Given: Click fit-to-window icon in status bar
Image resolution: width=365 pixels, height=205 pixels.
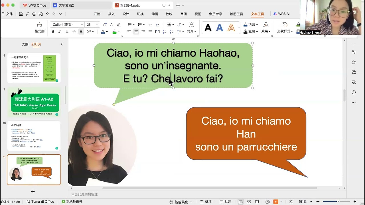Looking at the screenshot, I should point(291,202).
